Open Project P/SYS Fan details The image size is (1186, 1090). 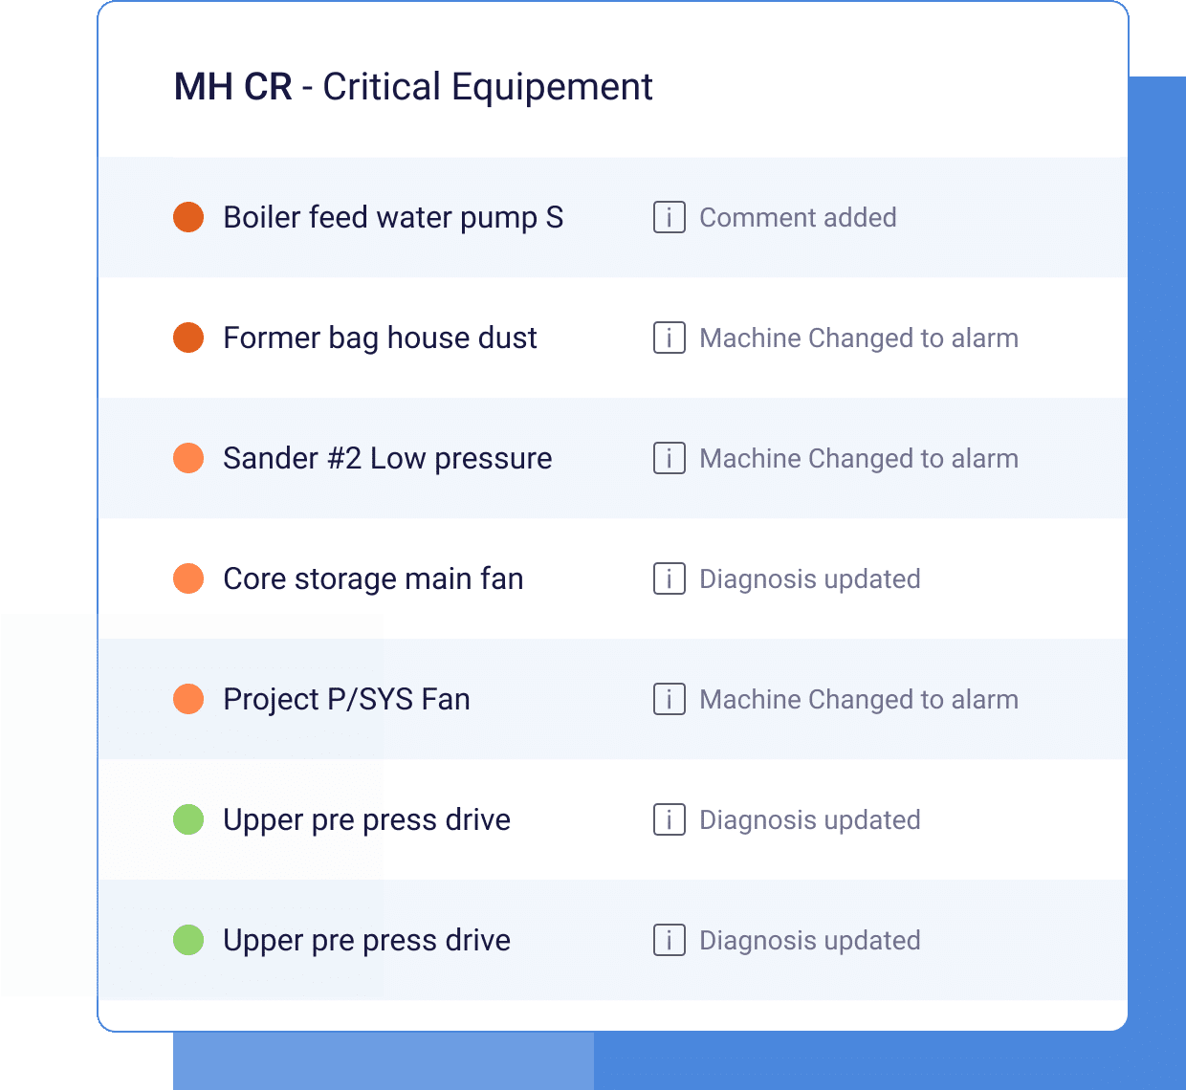pos(346,700)
